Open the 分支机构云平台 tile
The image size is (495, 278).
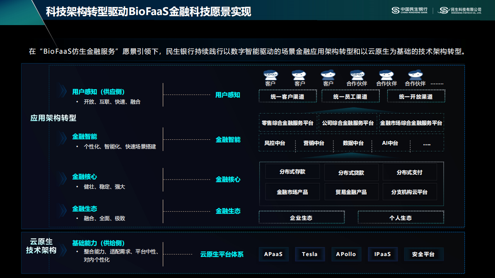coord(410,192)
